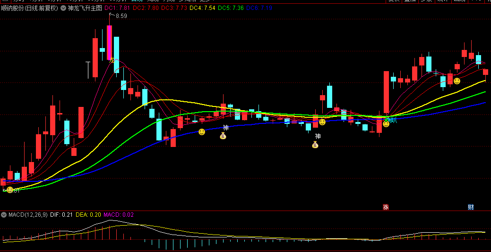Click the money bag icon under second 神
Image resolution: width=491 pixels, height=252 pixels.
tap(315, 145)
